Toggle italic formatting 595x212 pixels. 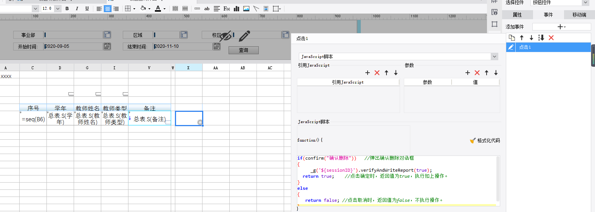click(x=77, y=8)
